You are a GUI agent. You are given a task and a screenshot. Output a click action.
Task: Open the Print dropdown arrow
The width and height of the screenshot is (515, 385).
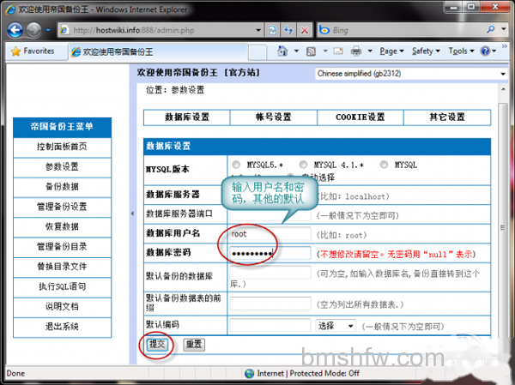click(x=370, y=51)
